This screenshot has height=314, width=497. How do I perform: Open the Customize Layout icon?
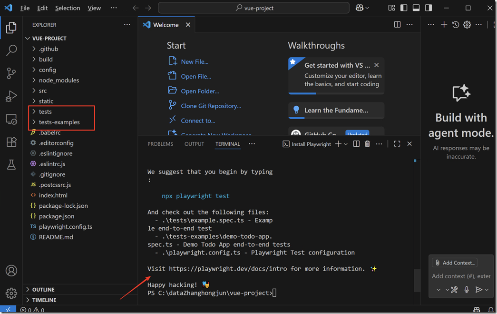coord(391,8)
